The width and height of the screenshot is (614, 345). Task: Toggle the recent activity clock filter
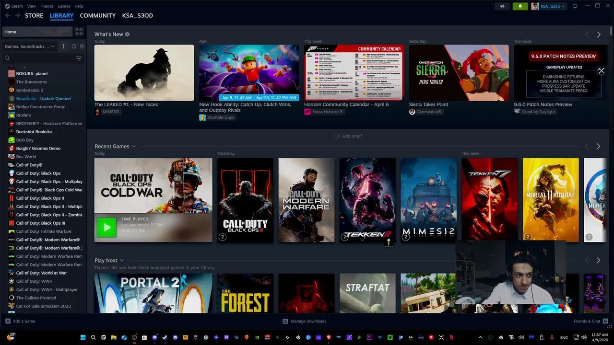[x=74, y=46]
